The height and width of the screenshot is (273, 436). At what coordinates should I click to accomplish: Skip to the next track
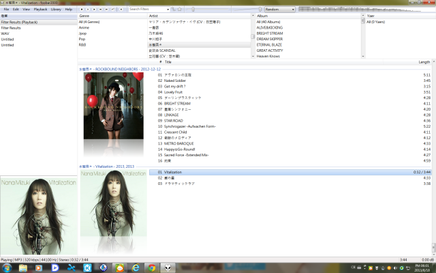click(106, 9)
